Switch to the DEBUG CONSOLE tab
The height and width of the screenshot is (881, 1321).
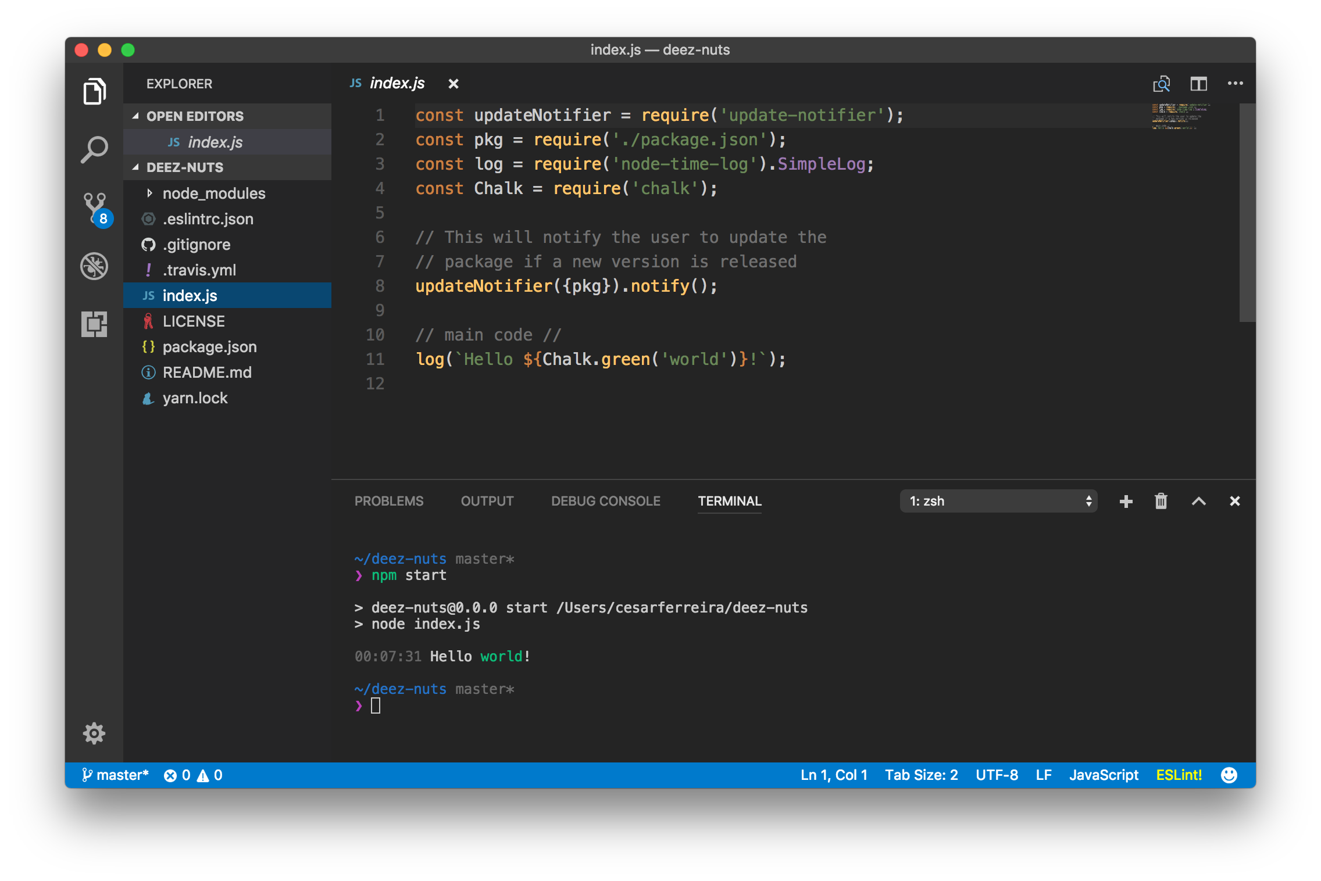[605, 501]
